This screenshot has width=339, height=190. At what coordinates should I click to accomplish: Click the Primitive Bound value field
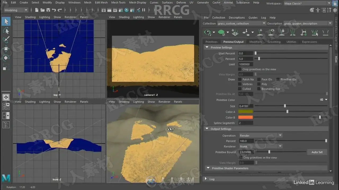[x=246, y=152]
